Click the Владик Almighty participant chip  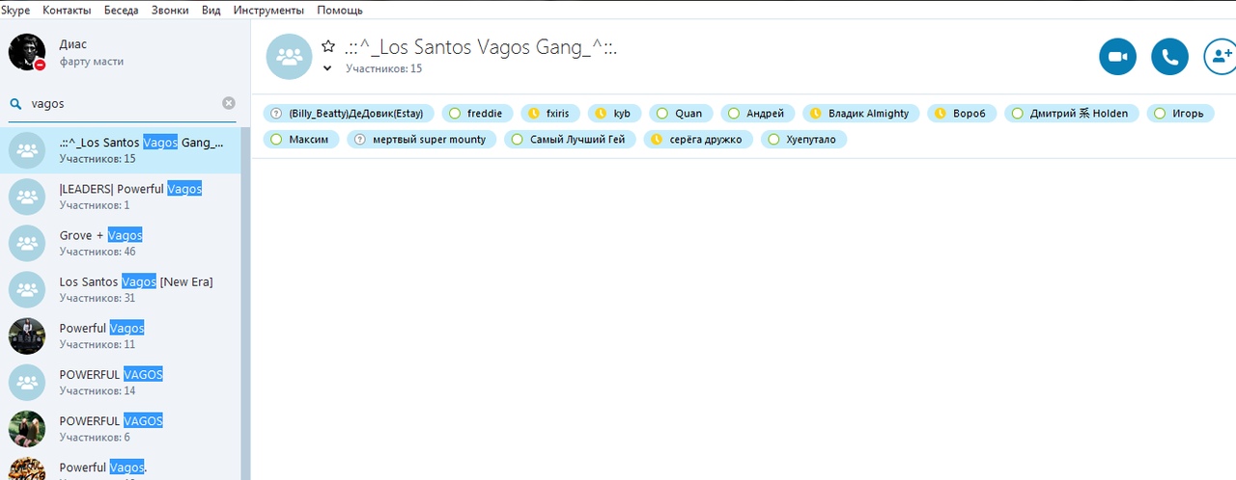[861, 114]
